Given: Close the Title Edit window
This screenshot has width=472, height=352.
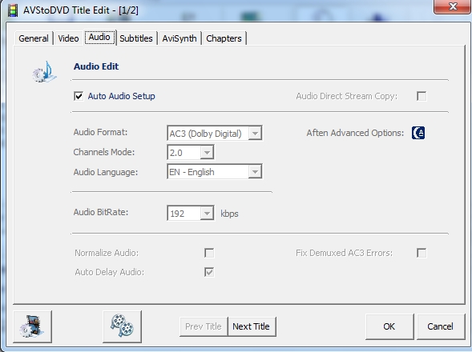Looking at the screenshot, I should [452, 6].
